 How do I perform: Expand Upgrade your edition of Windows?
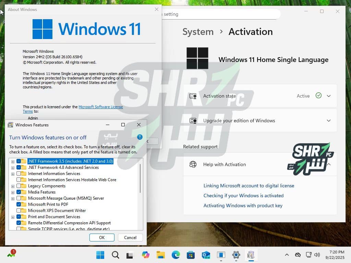point(329,121)
